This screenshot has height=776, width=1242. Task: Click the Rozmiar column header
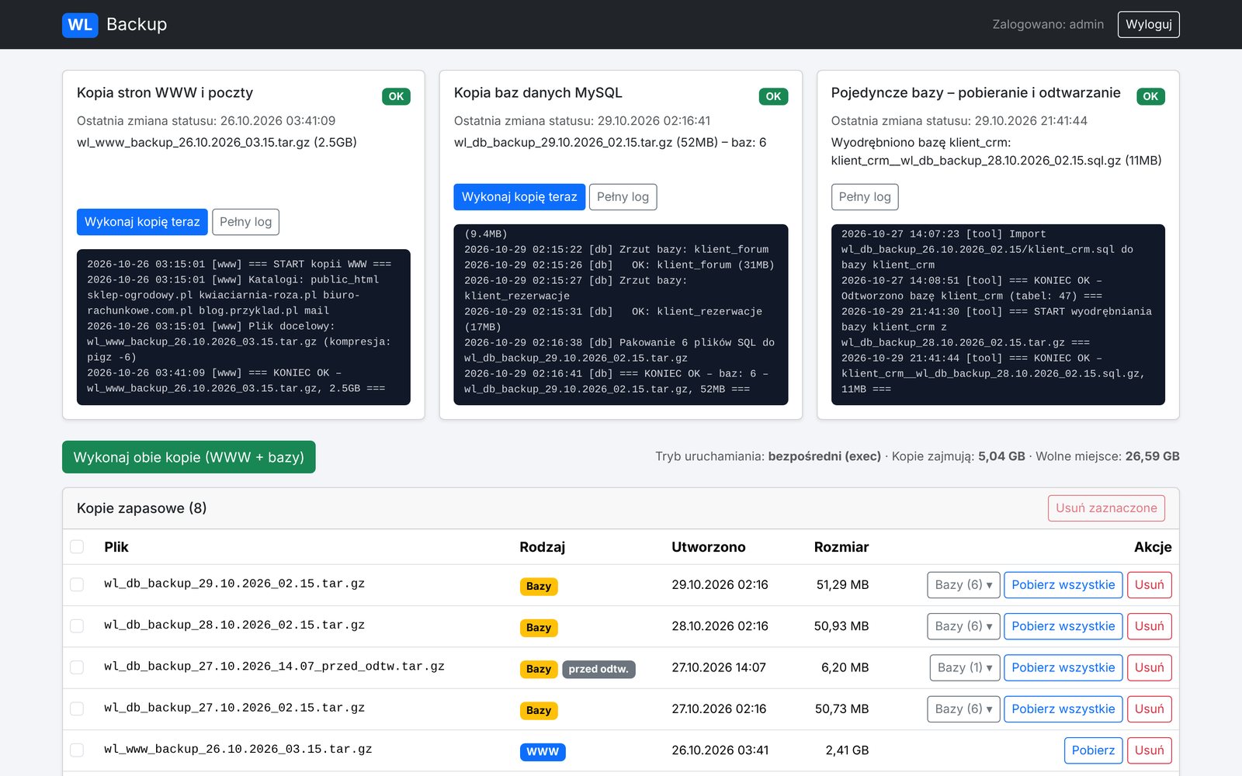point(841,547)
